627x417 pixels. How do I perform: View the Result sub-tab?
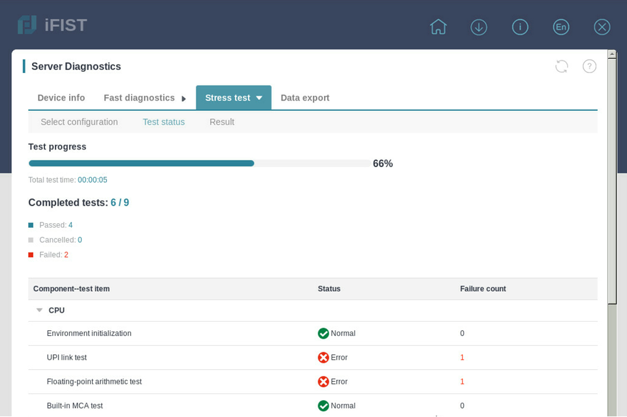222,122
